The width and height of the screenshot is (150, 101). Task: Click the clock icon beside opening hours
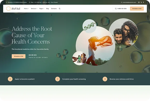(x=29, y=2)
